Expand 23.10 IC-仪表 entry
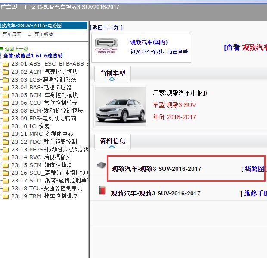The width and height of the screenshot is (267, 258). coord(30,126)
